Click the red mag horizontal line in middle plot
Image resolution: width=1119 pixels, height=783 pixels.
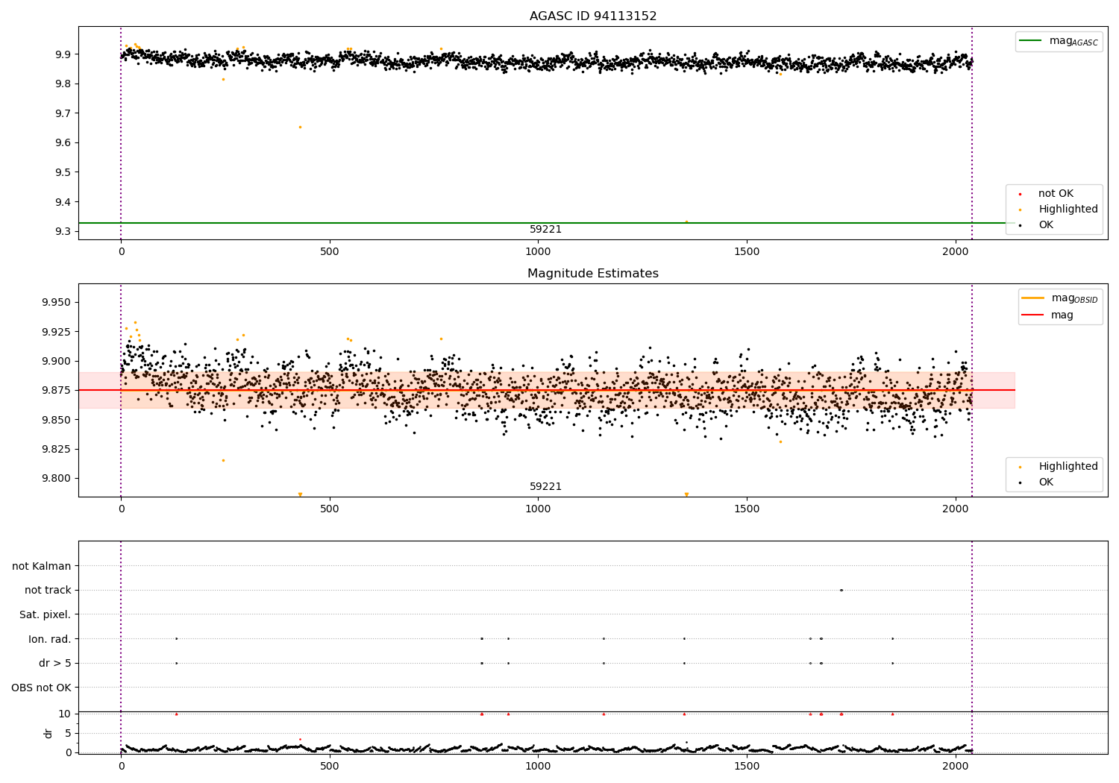[546, 390]
